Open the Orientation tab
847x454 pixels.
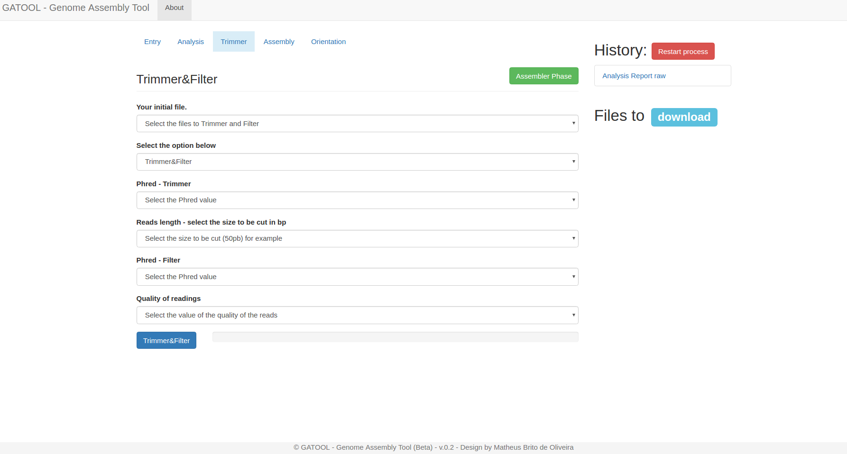[328, 41]
